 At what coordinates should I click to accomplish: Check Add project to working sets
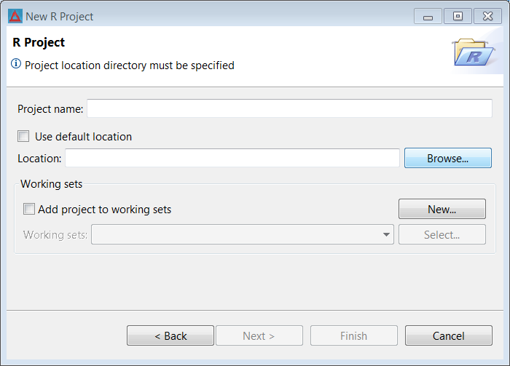coord(29,209)
